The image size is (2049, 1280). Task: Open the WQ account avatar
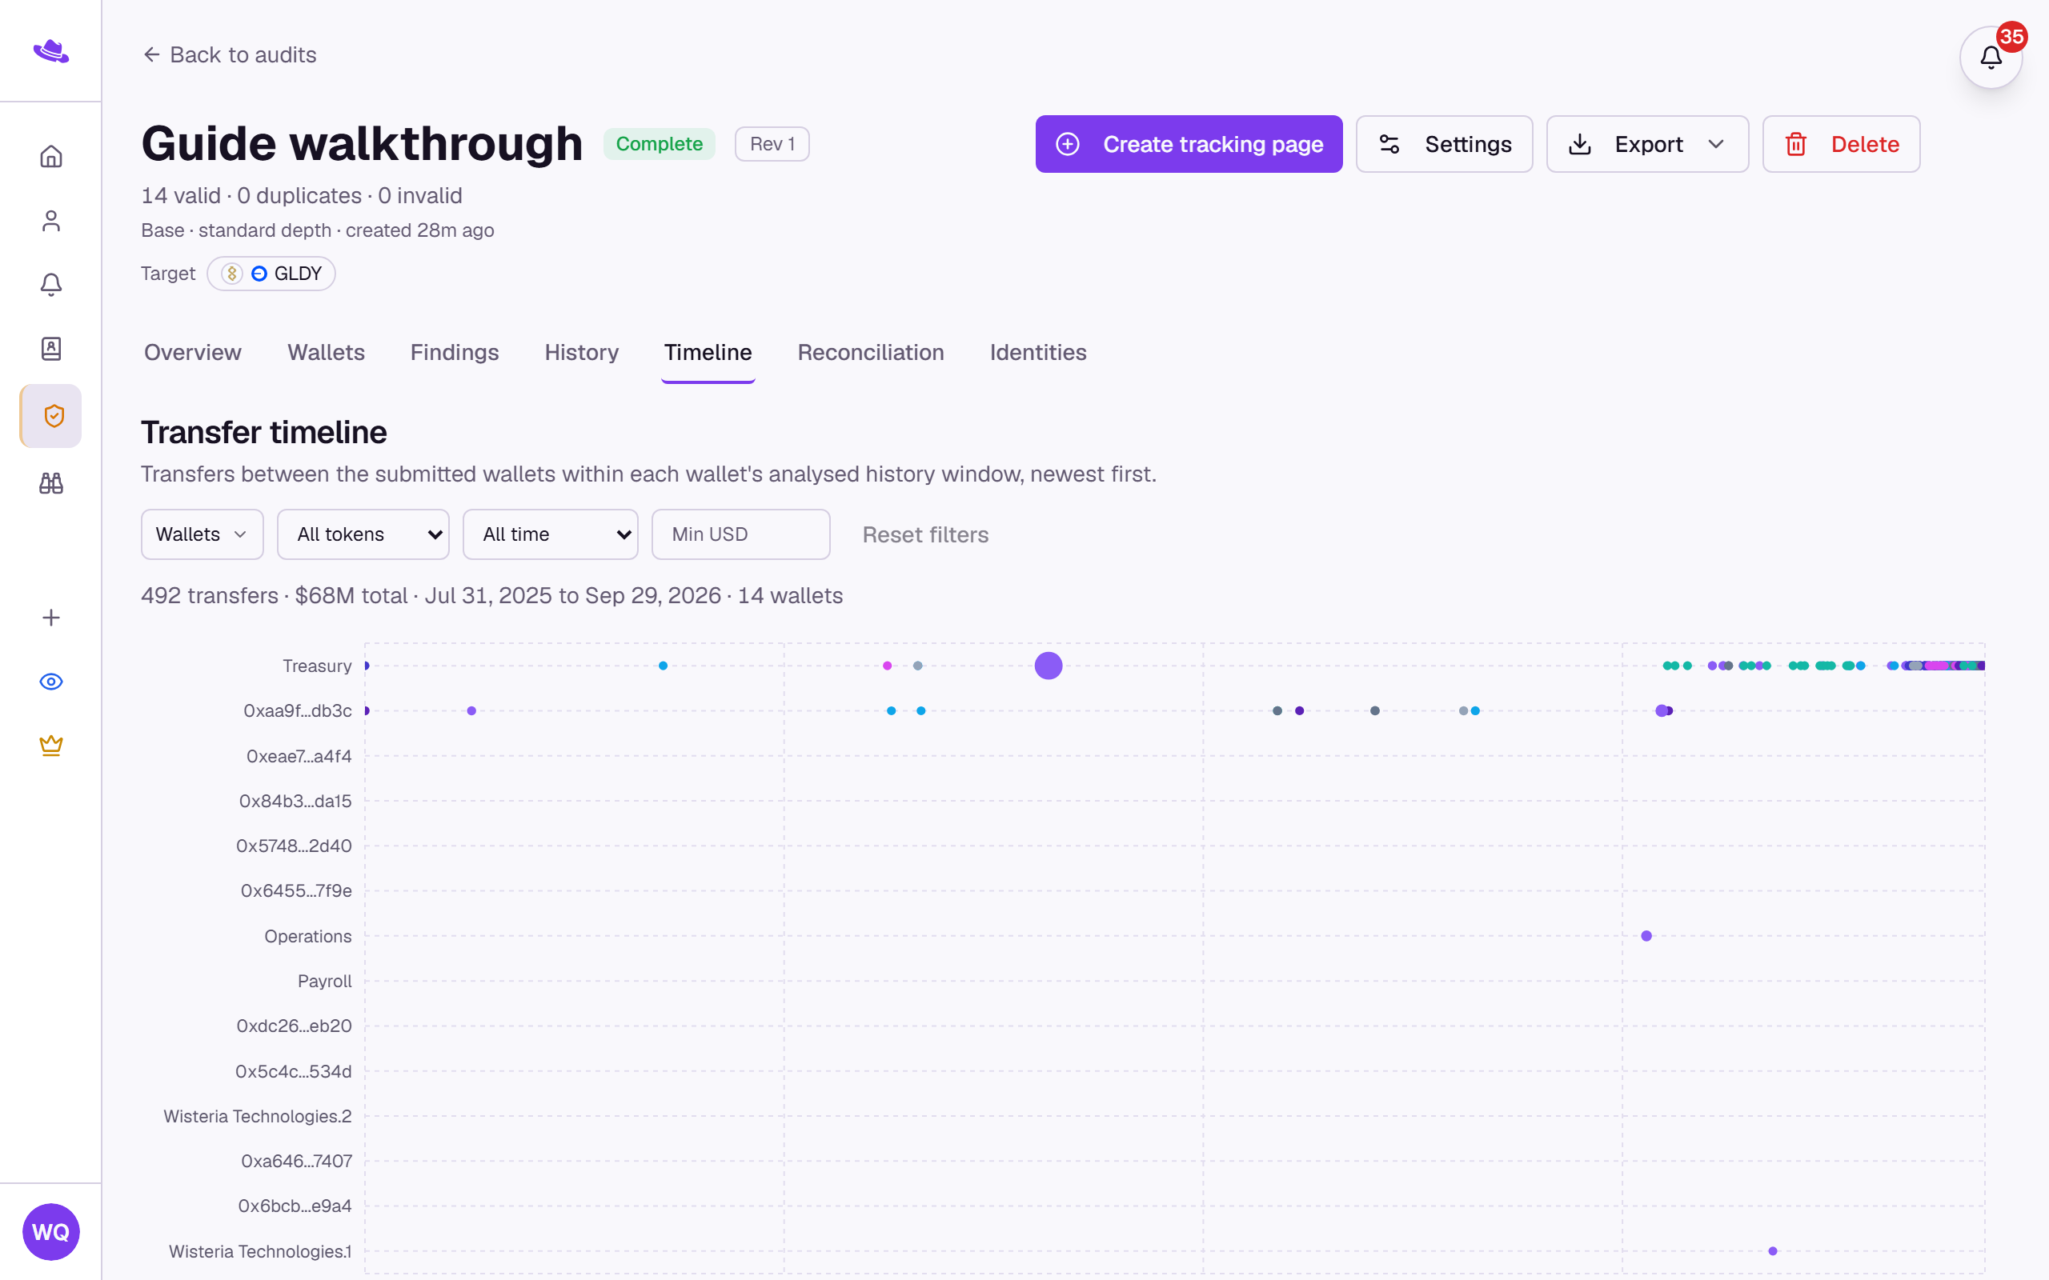[x=50, y=1232]
